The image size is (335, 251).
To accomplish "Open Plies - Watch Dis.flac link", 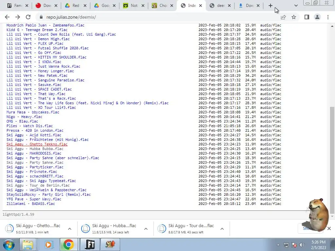I will tap(29, 126).
